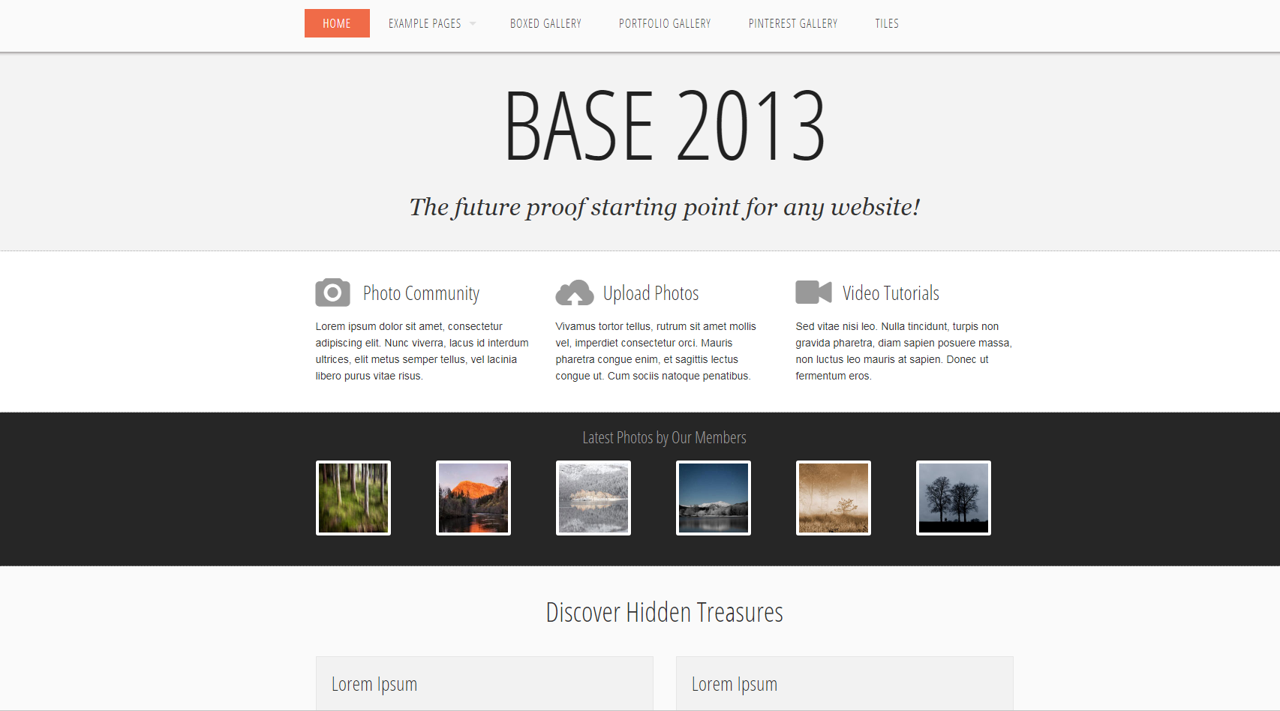Click the cloud upload icon

coord(574,292)
